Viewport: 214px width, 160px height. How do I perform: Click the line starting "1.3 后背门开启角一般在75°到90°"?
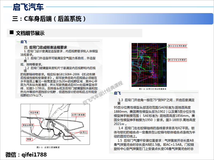click(x=156, y=100)
